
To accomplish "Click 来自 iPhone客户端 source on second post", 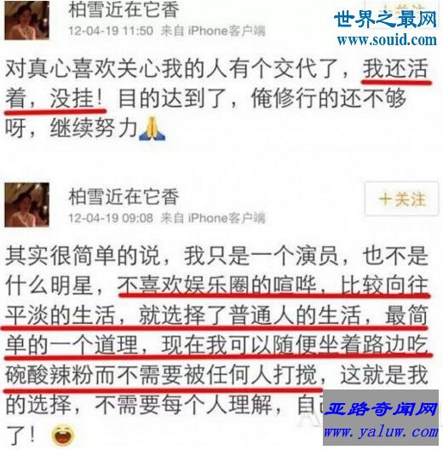I will point(213,218).
